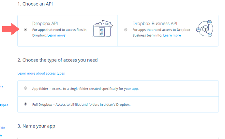This screenshot has height=139, width=225.
Task: Click the App folder description text
Action: point(85,89)
